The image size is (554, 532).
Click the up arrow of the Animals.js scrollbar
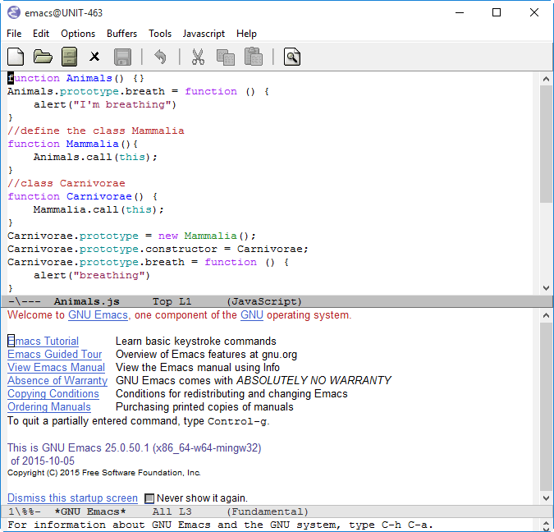pos(546,79)
